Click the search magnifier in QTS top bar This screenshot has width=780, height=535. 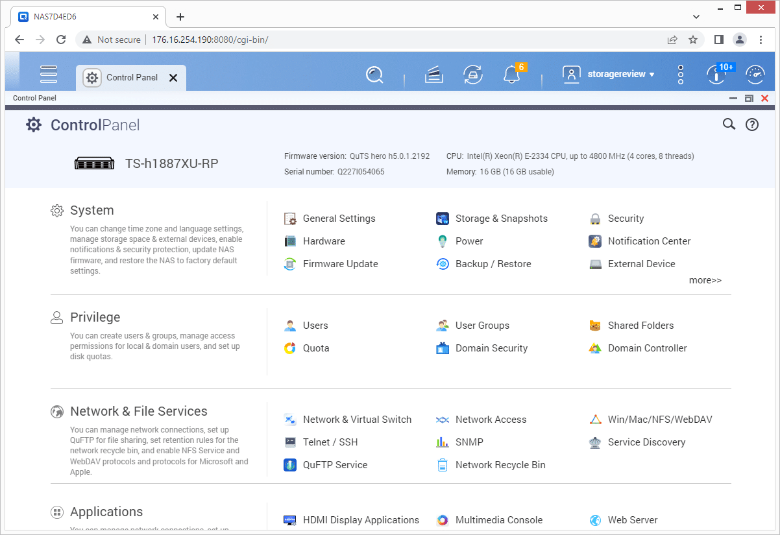[374, 75]
